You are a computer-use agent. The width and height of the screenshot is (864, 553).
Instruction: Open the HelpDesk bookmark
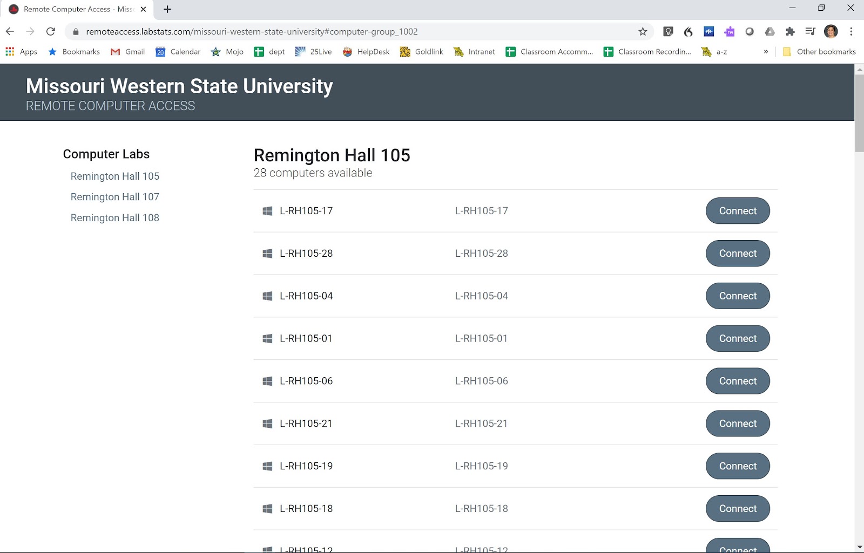pos(366,52)
